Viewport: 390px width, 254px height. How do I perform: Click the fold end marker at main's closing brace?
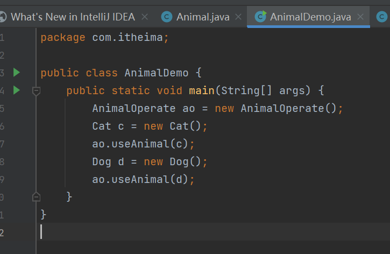click(x=36, y=196)
